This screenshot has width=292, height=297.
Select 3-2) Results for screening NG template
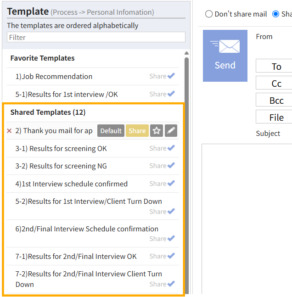tap(93, 166)
